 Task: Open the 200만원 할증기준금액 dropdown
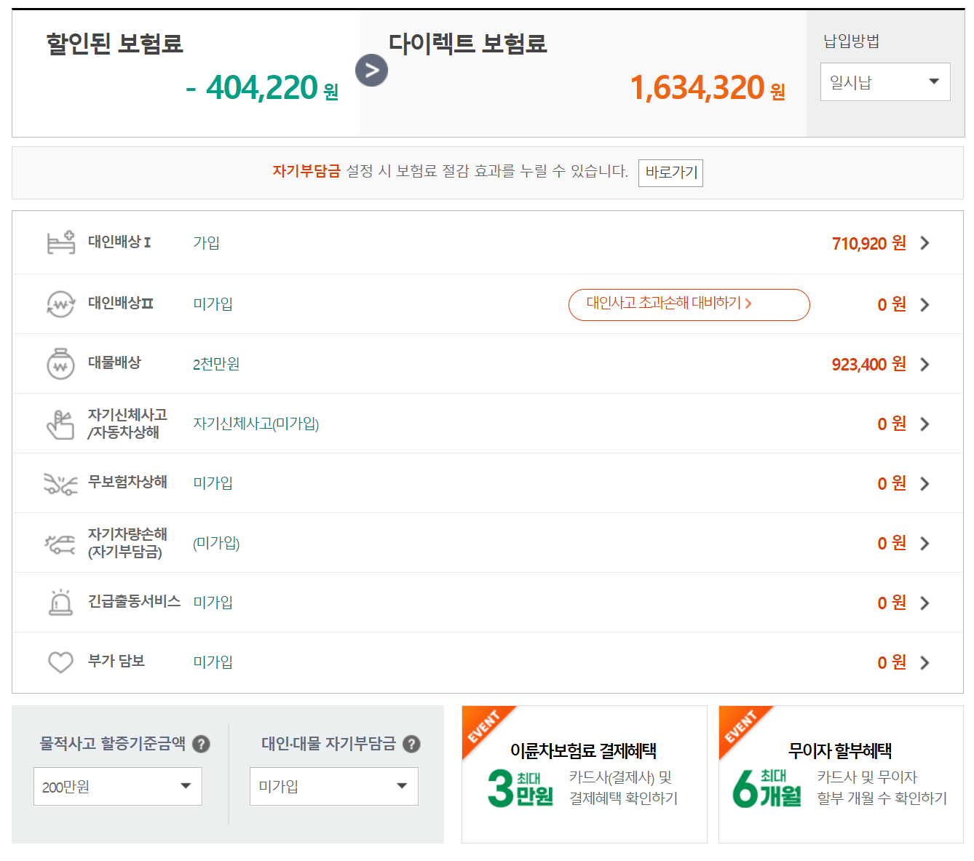click(x=118, y=786)
